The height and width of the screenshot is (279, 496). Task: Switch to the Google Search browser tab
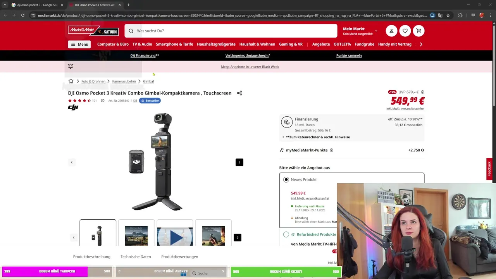click(x=37, y=5)
